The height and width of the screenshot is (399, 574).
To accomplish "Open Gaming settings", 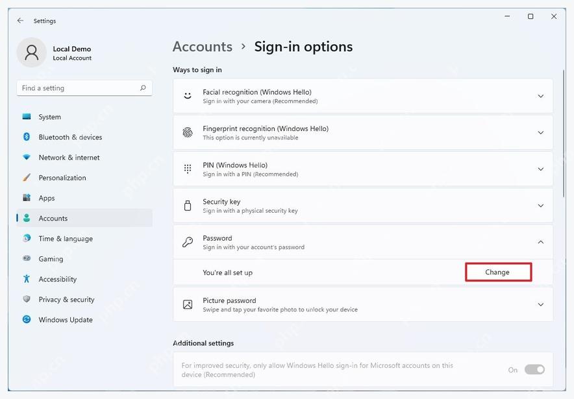I will click(84, 259).
